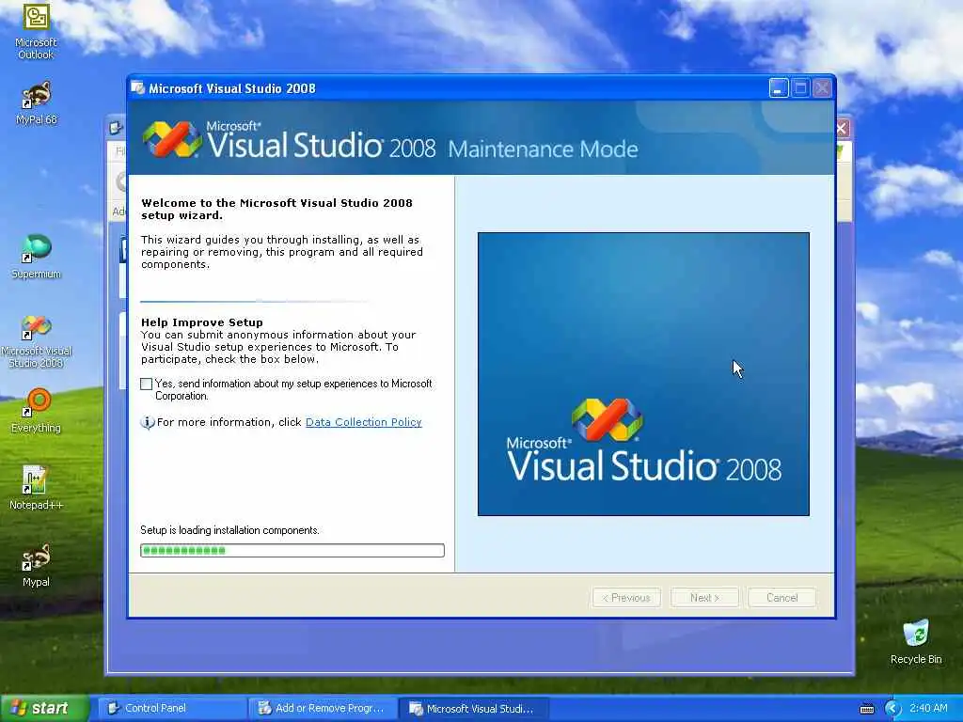The image size is (963, 722).
Task: Select Microsoft Visual Studio 2008 desktop shortcut
Action: 36,340
